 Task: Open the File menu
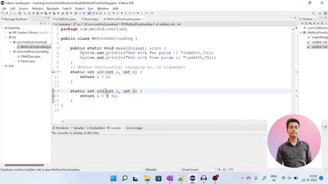point(4,8)
